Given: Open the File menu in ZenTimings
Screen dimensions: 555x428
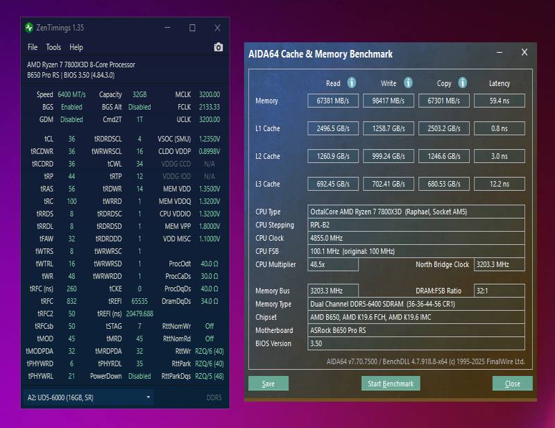Looking at the screenshot, I should 33,47.
